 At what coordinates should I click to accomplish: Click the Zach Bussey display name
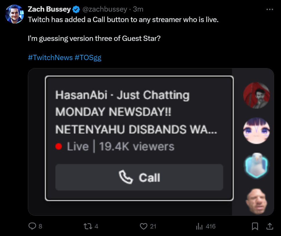click(x=49, y=9)
